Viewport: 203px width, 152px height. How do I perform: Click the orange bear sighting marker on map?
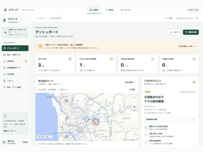point(95,123)
